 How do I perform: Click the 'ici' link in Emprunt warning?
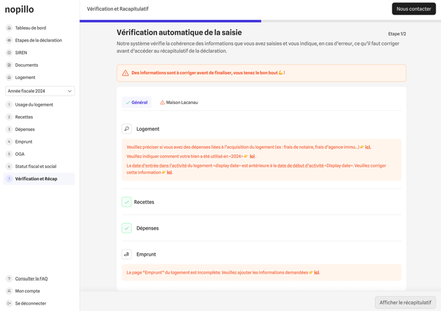(x=317, y=273)
